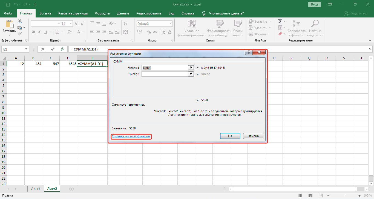The width and height of the screenshot is (374, 199).
Task: Click the Fill down arrow icon
Action: [280, 28]
